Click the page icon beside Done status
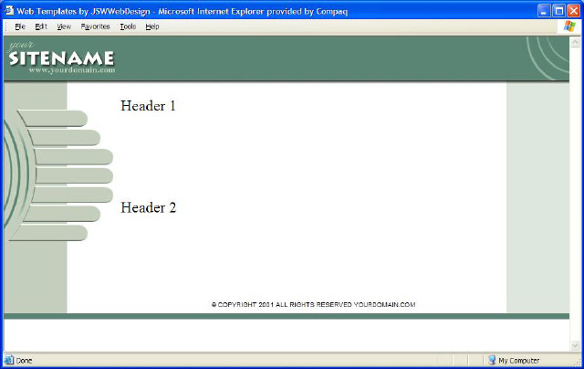This screenshot has width=584, height=369. coord(9,360)
